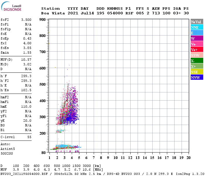Click the hmE value 110.0
The image size is (205, 176).
(26, 106)
